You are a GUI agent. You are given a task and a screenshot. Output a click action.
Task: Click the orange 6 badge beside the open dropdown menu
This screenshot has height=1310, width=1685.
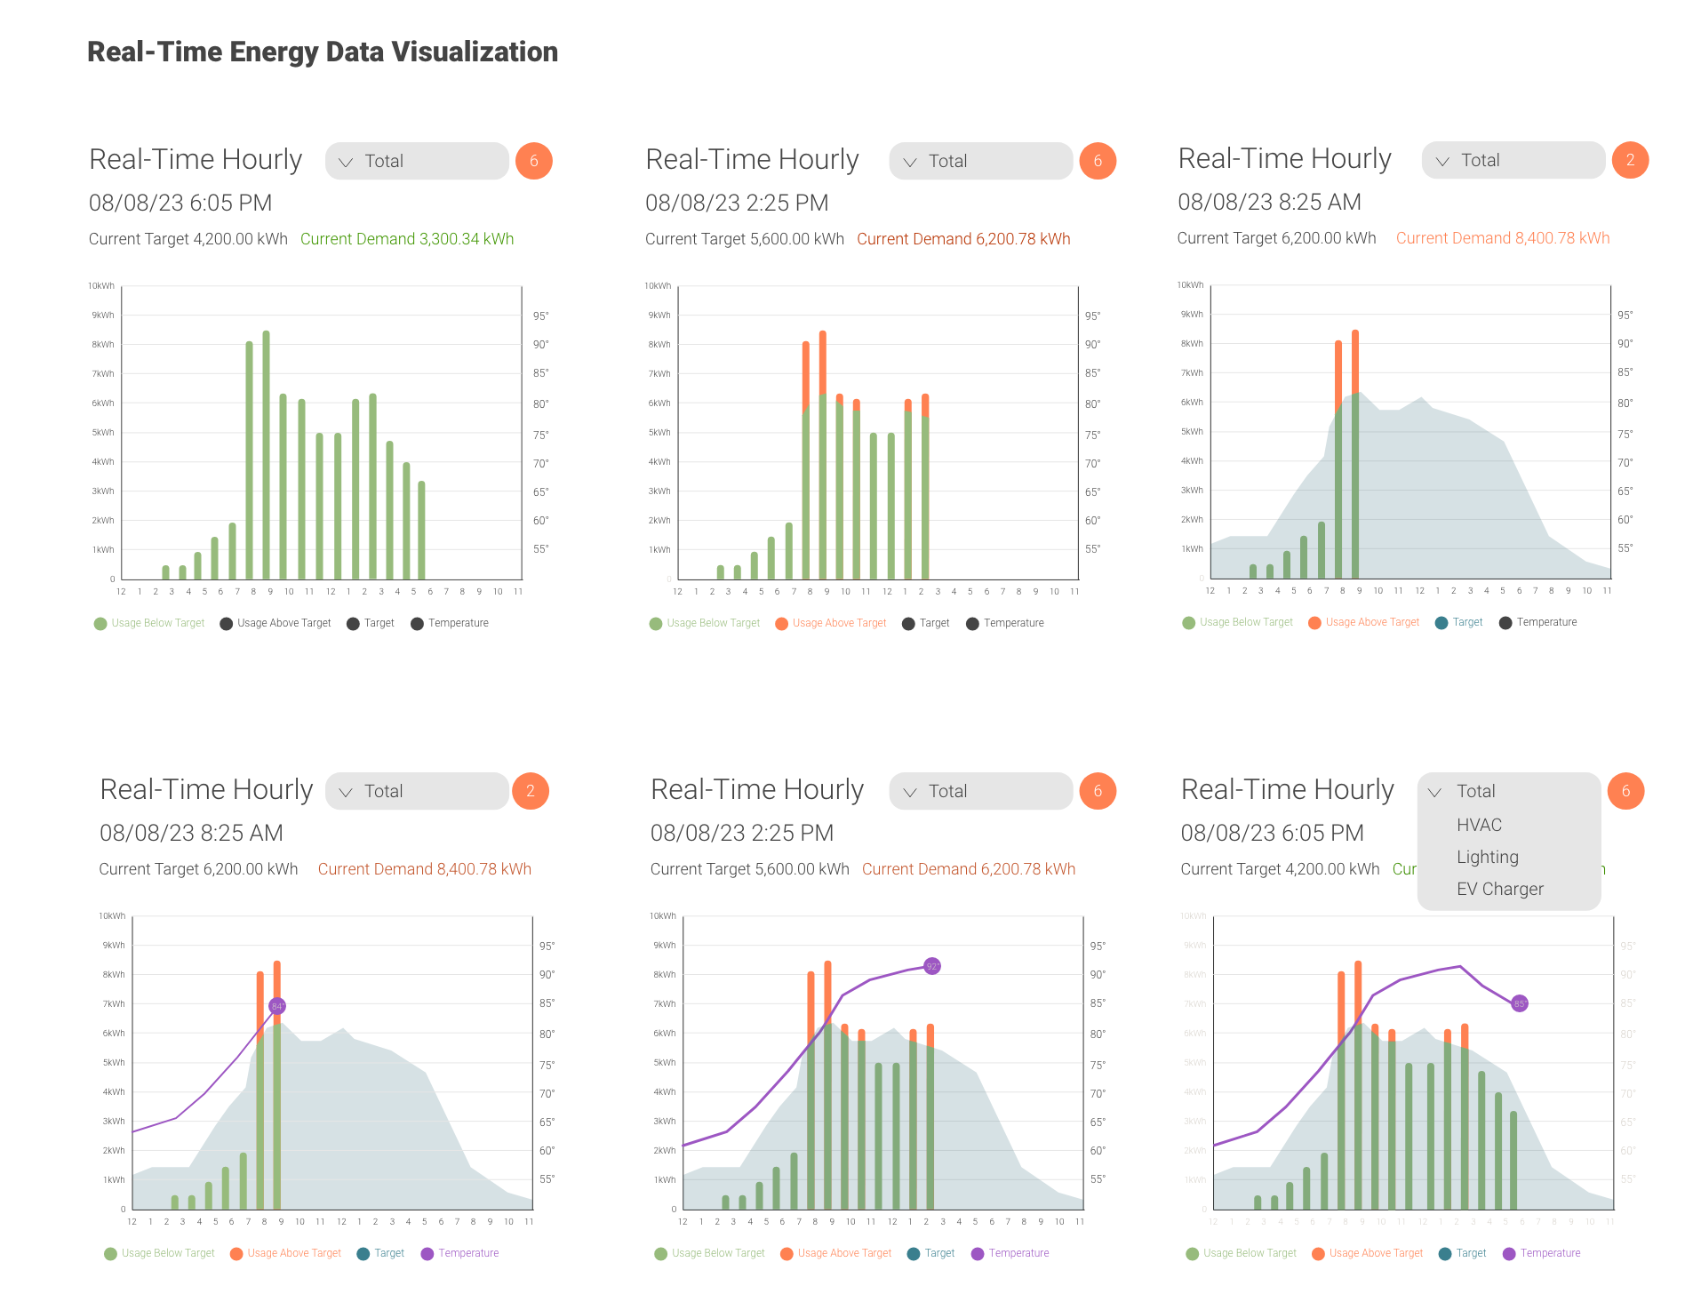(x=1625, y=791)
